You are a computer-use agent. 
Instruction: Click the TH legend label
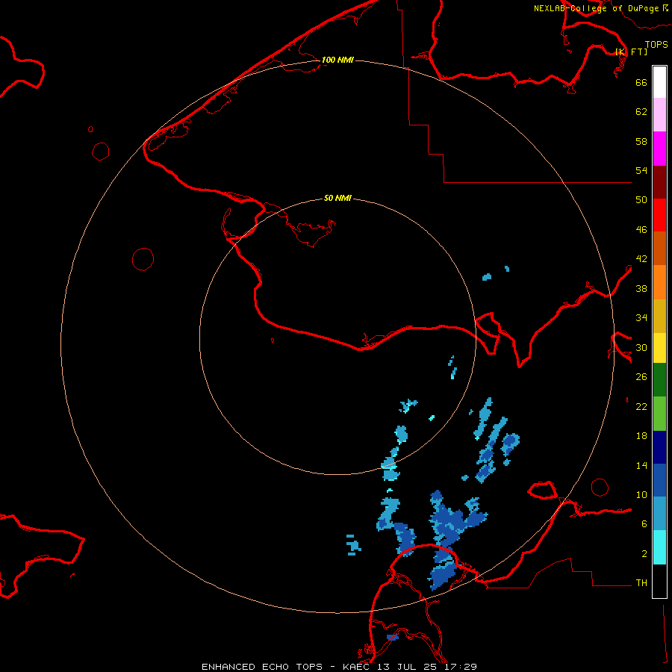point(641,583)
